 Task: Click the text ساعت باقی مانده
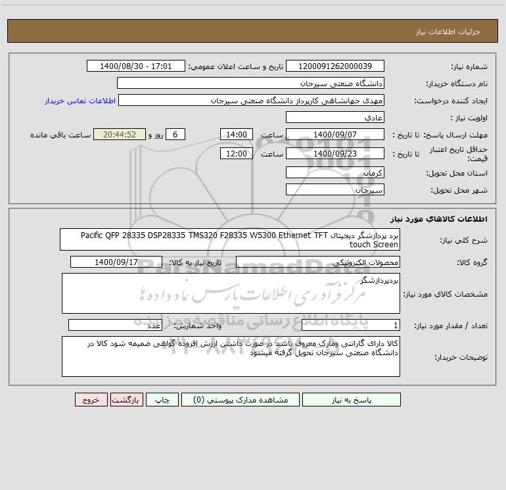click(60, 135)
